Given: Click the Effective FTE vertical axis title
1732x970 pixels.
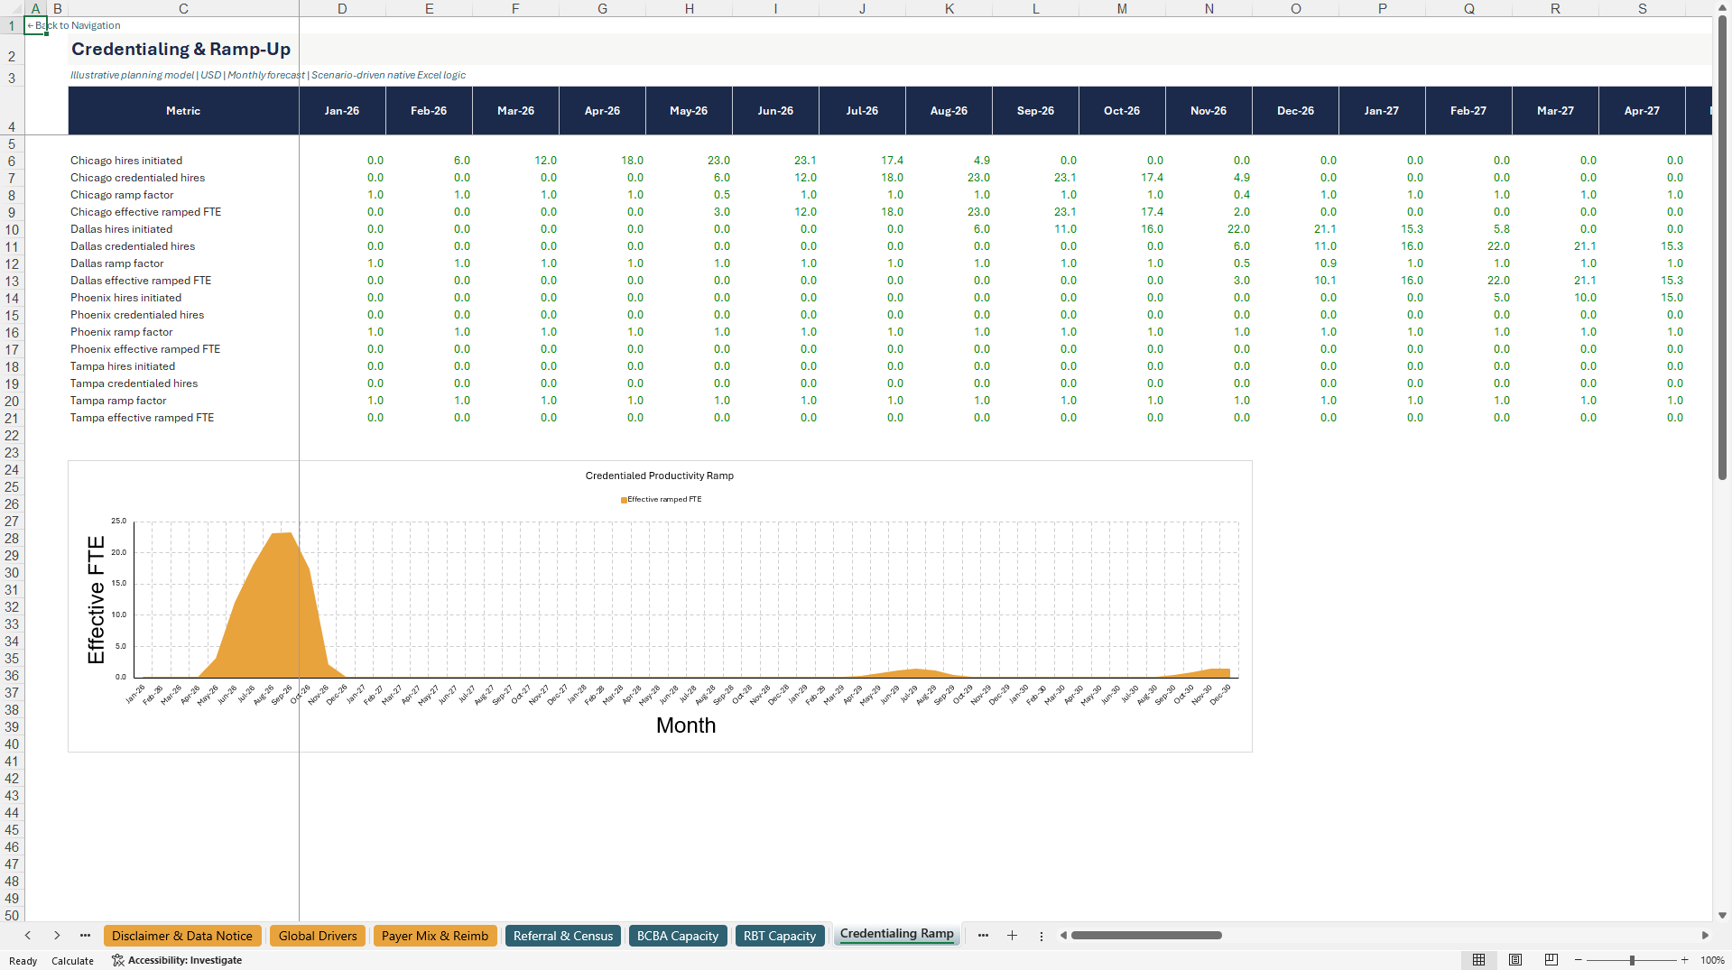Looking at the screenshot, I should click(96, 600).
